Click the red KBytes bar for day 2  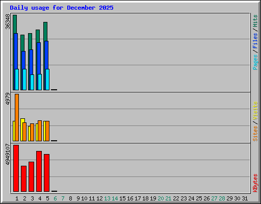23,178
